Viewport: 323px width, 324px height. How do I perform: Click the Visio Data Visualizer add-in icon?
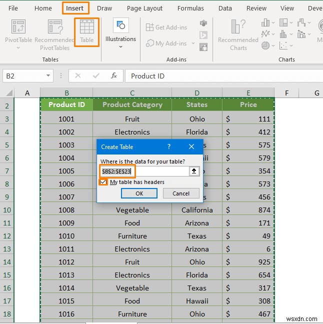203,22
